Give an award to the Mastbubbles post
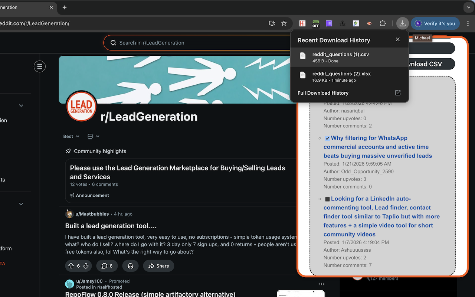 [x=130, y=266]
